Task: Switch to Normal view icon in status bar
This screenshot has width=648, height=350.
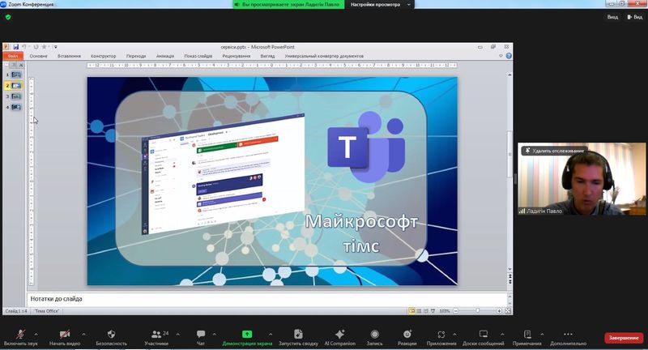Action: pos(412,311)
